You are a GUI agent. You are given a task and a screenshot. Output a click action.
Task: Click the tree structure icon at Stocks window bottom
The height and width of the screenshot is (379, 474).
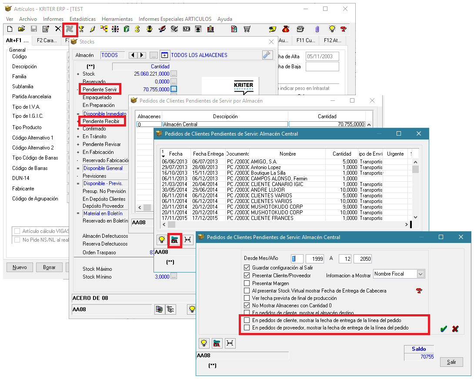170,309
